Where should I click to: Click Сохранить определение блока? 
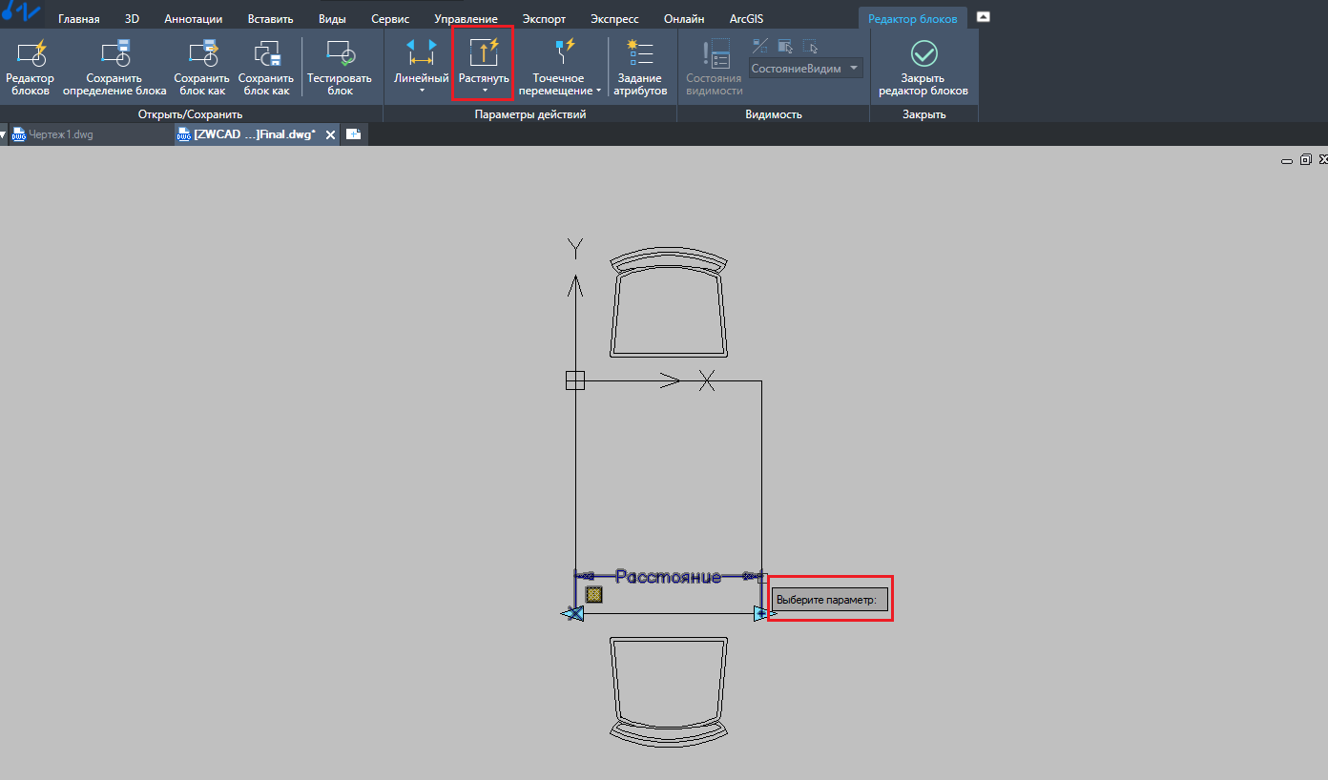[x=114, y=67]
